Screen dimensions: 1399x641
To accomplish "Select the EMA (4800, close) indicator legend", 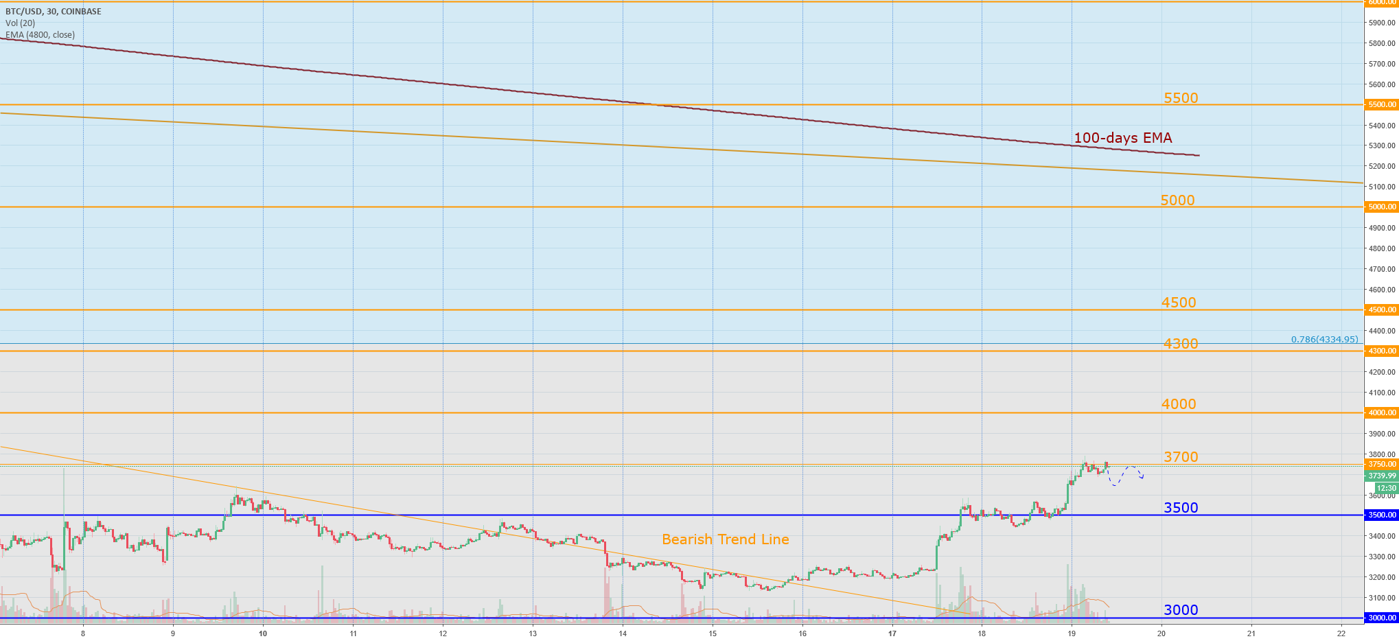I will [x=39, y=34].
